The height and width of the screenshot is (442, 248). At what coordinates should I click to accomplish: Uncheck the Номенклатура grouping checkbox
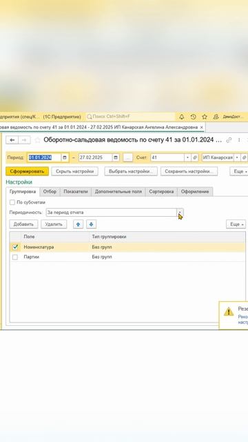pyautogui.click(x=15, y=247)
